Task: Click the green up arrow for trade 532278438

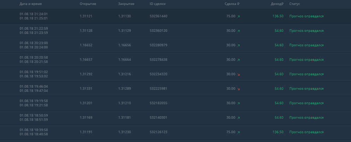Action: click(x=239, y=60)
